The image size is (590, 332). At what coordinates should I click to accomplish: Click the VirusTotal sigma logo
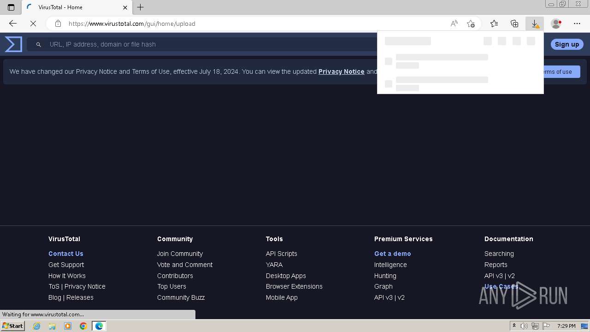(x=13, y=44)
